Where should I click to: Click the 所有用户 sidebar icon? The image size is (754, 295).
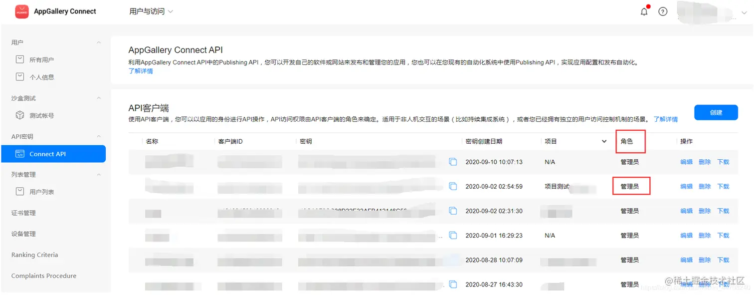click(x=20, y=59)
